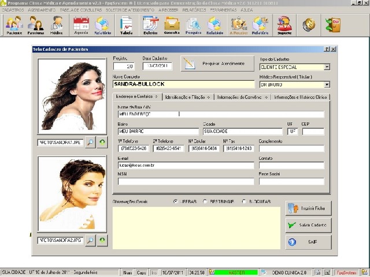Select the LIBERAR radio button
The width and height of the screenshot is (370, 277).
pos(175,201)
